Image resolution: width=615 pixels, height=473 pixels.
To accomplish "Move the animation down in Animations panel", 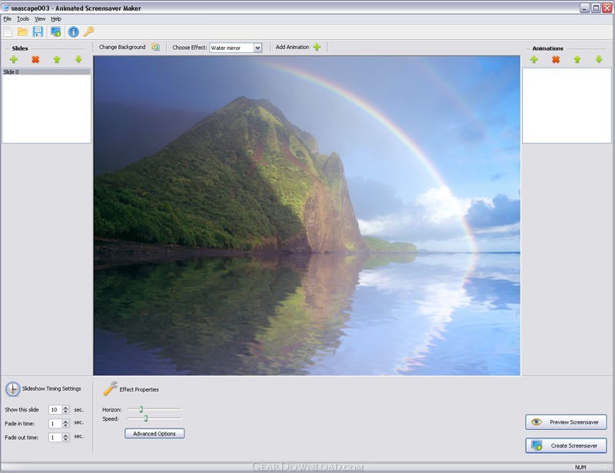I will click(x=599, y=60).
